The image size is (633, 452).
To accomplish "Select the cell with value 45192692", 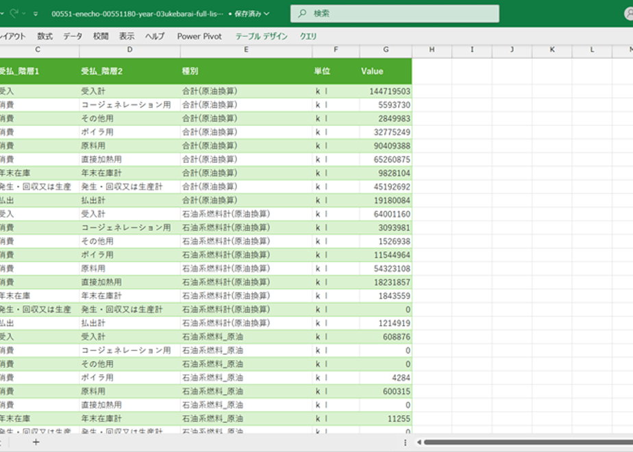I will pos(386,187).
